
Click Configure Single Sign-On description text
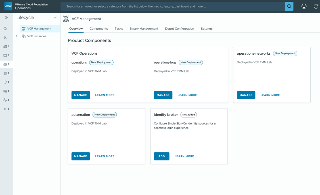(x=185, y=126)
